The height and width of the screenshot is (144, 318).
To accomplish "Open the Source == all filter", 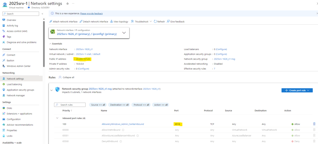I will point(98,105).
